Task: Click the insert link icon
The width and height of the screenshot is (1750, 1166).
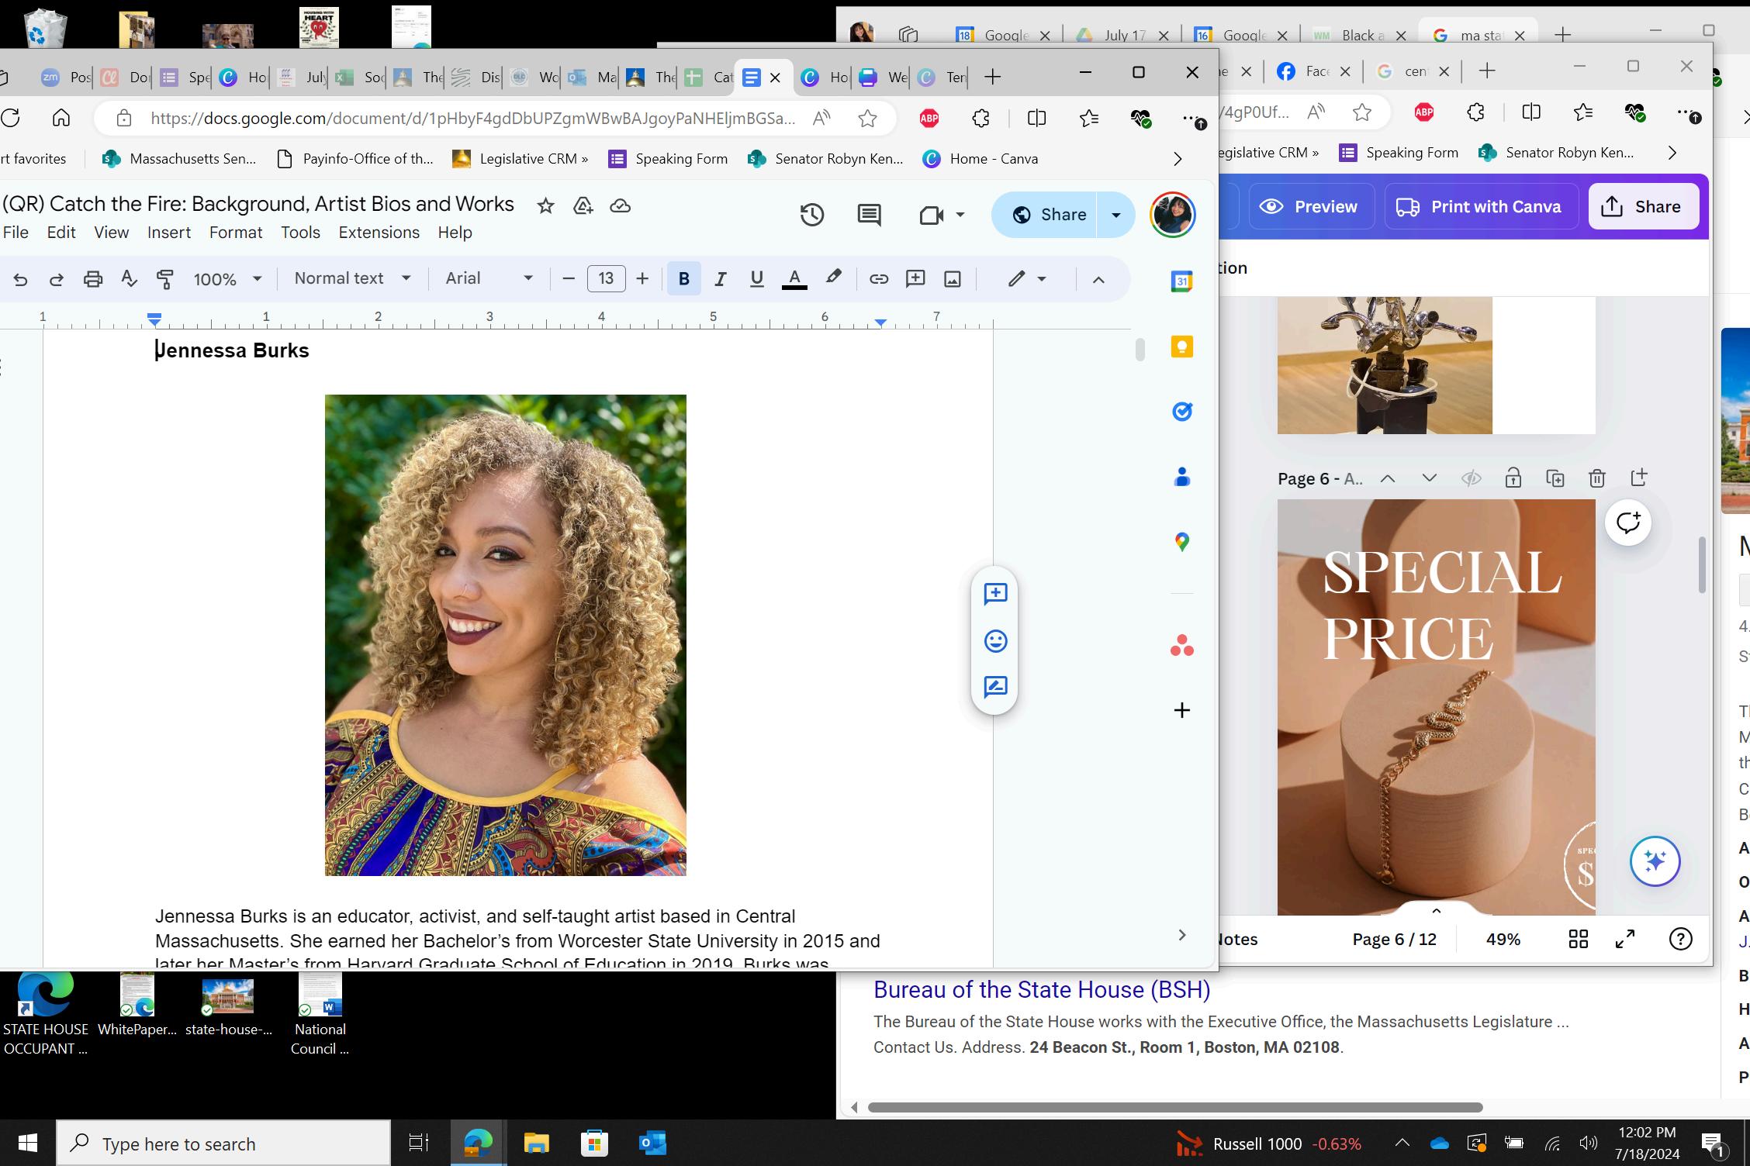Action: (x=878, y=279)
